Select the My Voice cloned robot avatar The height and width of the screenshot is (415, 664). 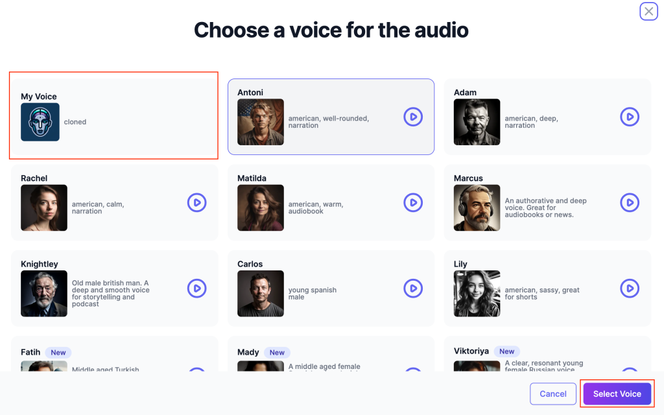click(x=40, y=122)
